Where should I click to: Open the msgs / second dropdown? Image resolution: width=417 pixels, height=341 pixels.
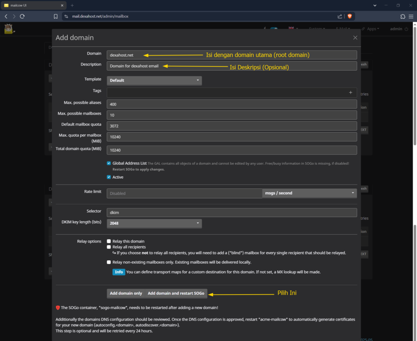pos(309,193)
